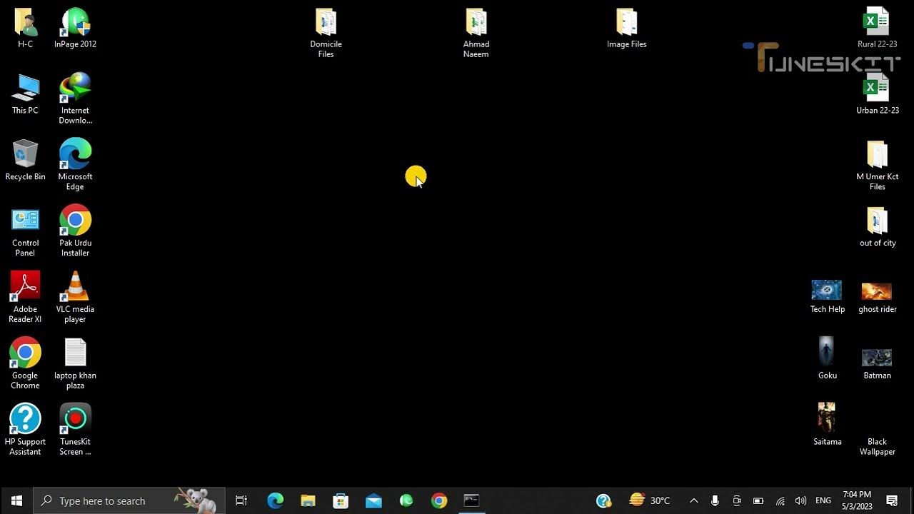This screenshot has width=914, height=514.
Task: Select the Tech Help image
Action: tap(827, 296)
